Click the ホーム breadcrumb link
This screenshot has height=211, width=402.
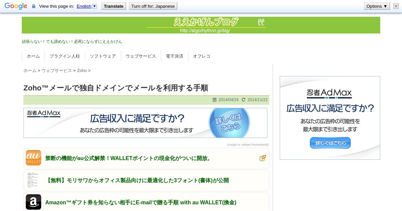[x=30, y=71]
